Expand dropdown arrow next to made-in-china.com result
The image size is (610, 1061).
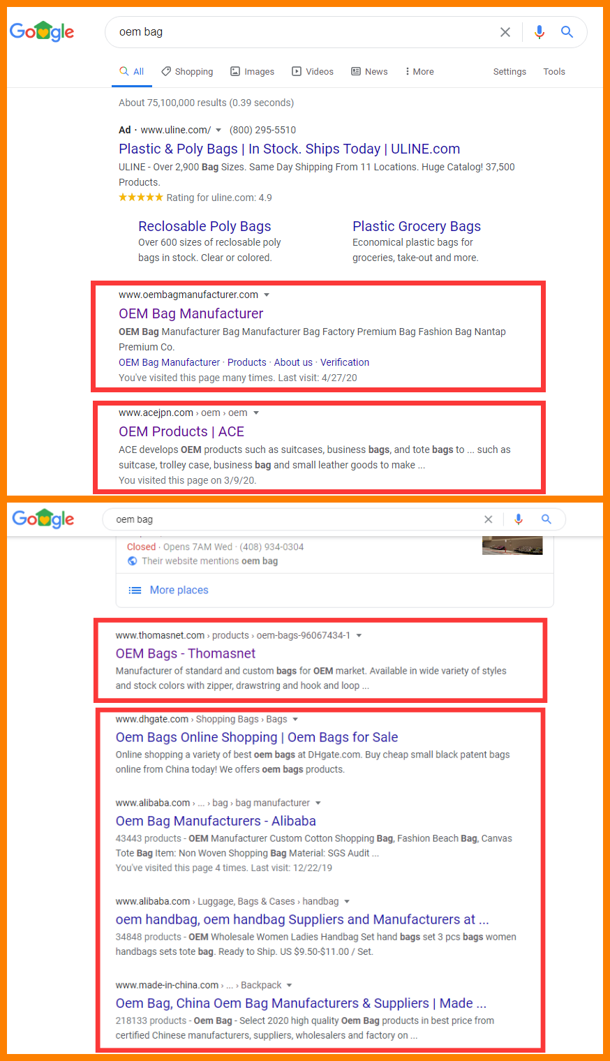click(x=290, y=986)
